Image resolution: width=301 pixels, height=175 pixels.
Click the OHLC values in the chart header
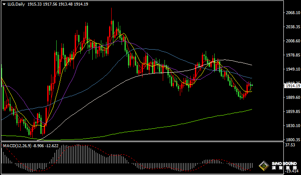point(64,4)
